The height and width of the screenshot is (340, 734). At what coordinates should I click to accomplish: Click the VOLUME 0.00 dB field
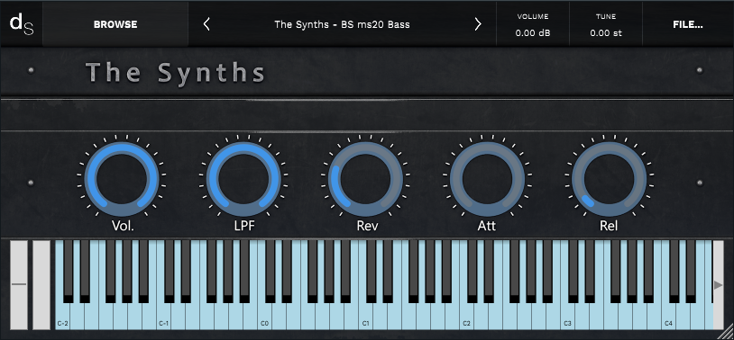click(x=533, y=25)
